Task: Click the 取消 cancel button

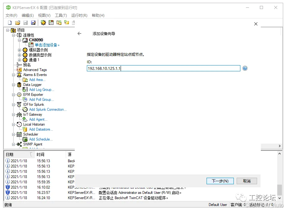Action: click(x=247, y=181)
